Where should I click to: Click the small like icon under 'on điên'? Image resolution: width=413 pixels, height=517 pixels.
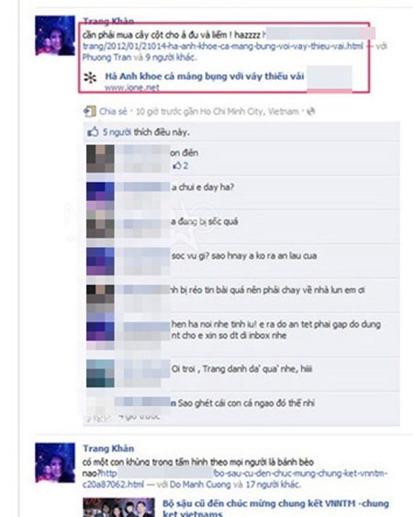pyautogui.click(x=177, y=165)
